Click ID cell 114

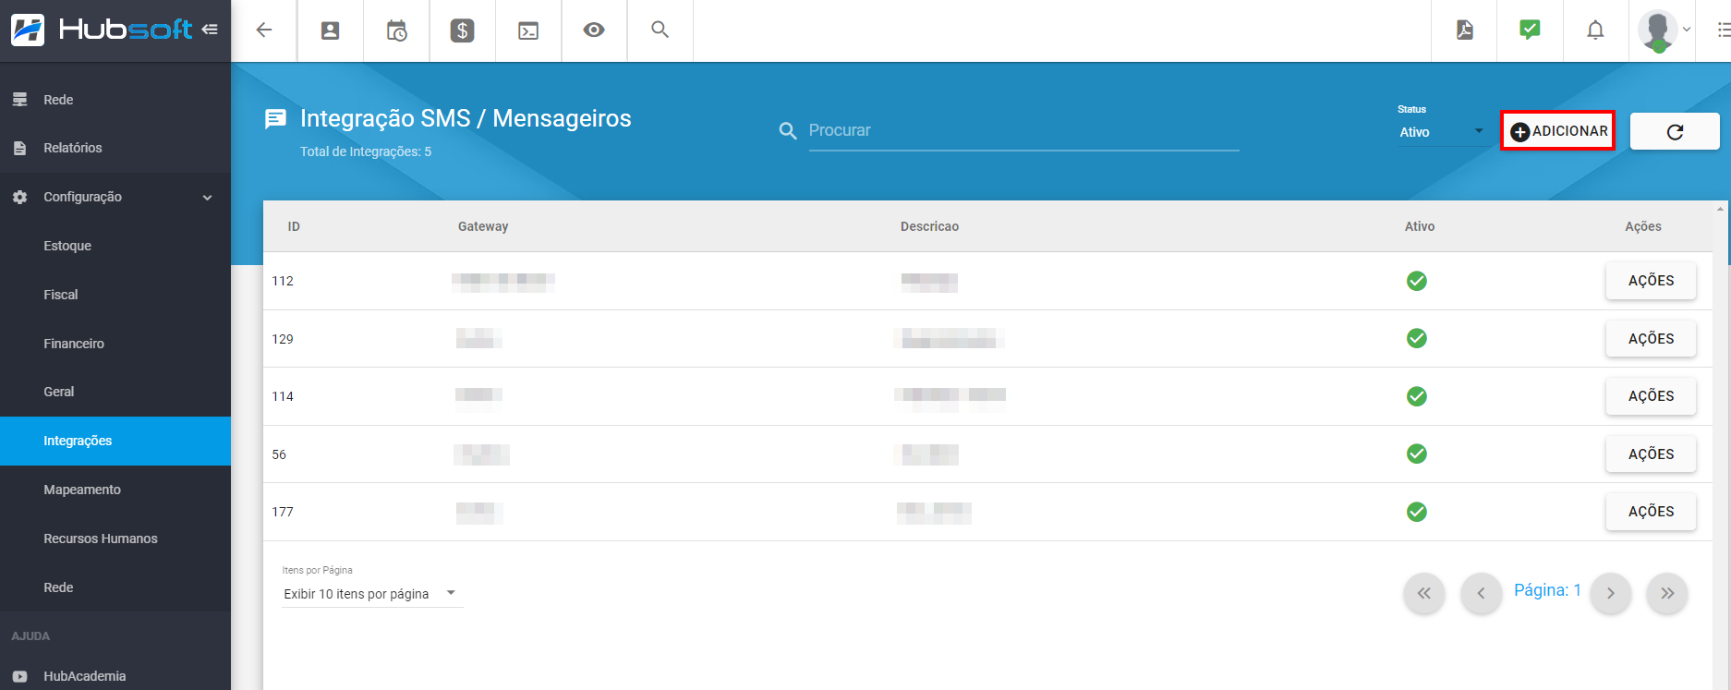[x=283, y=396]
